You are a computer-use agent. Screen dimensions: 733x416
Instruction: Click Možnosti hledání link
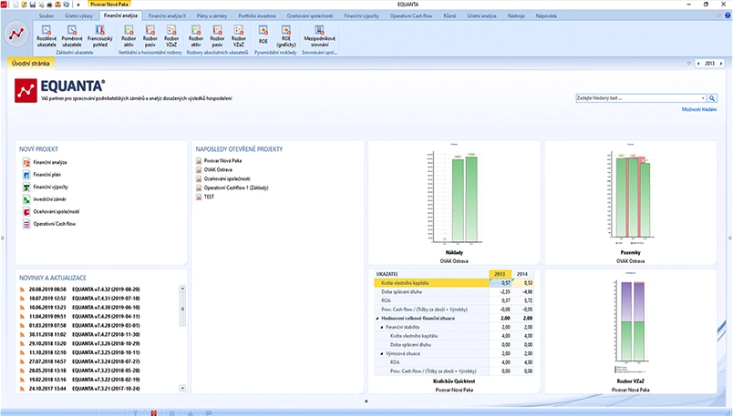pyautogui.click(x=699, y=109)
